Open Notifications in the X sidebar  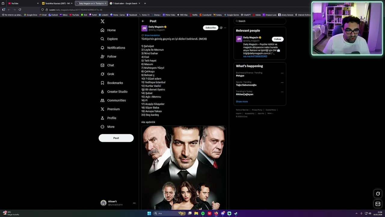113,48
